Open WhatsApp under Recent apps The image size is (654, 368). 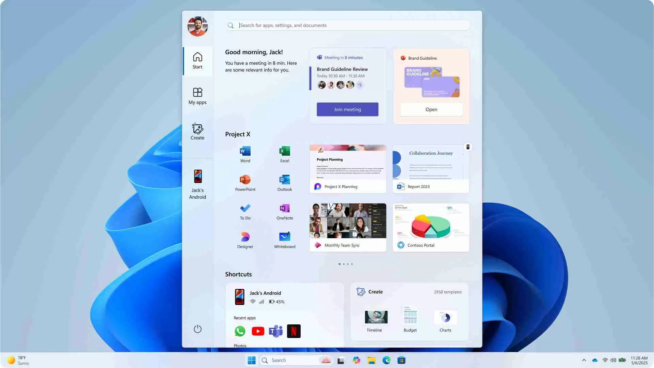coord(240,331)
